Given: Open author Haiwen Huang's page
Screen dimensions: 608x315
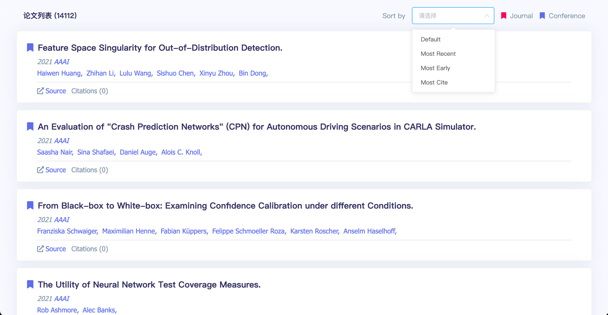Looking at the screenshot, I should tap(59, 73).
